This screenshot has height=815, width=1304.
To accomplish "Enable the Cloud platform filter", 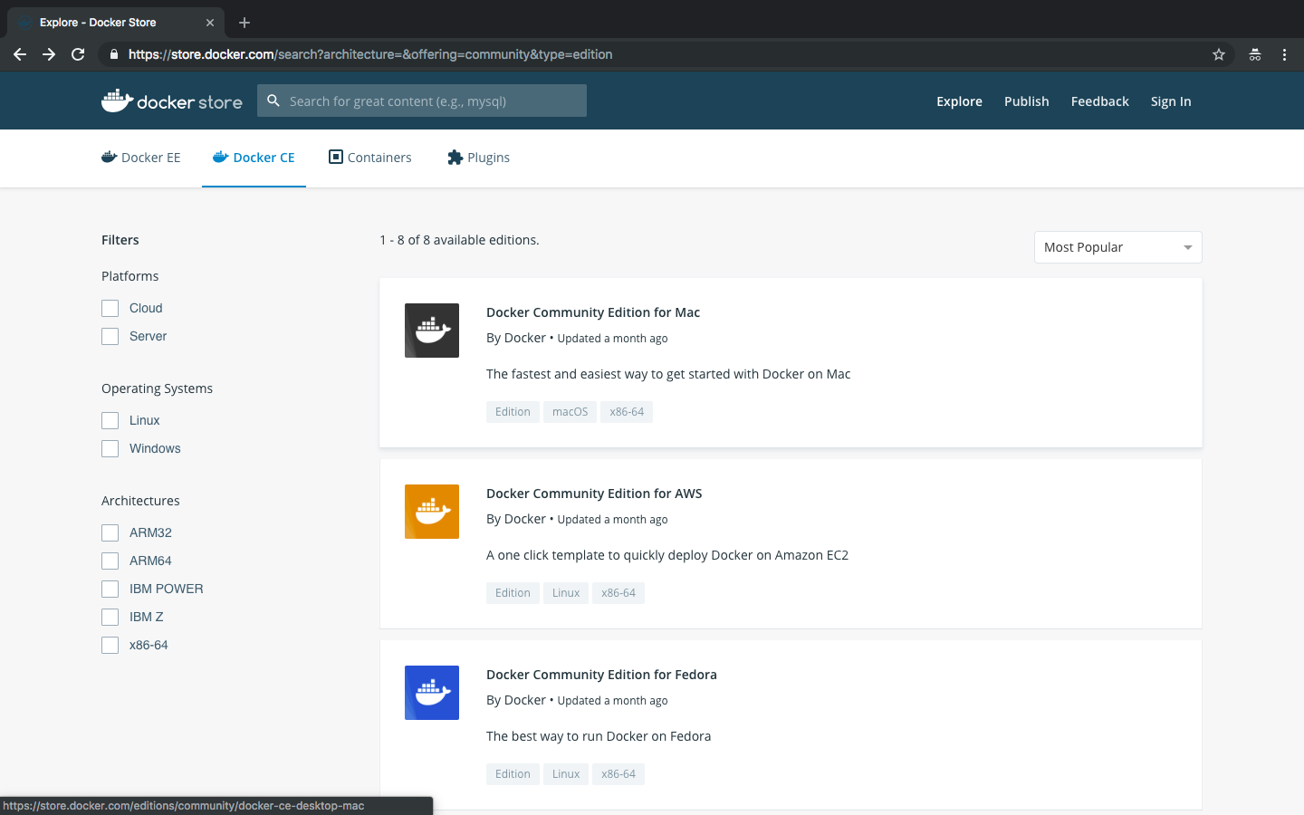I will 110,309.
